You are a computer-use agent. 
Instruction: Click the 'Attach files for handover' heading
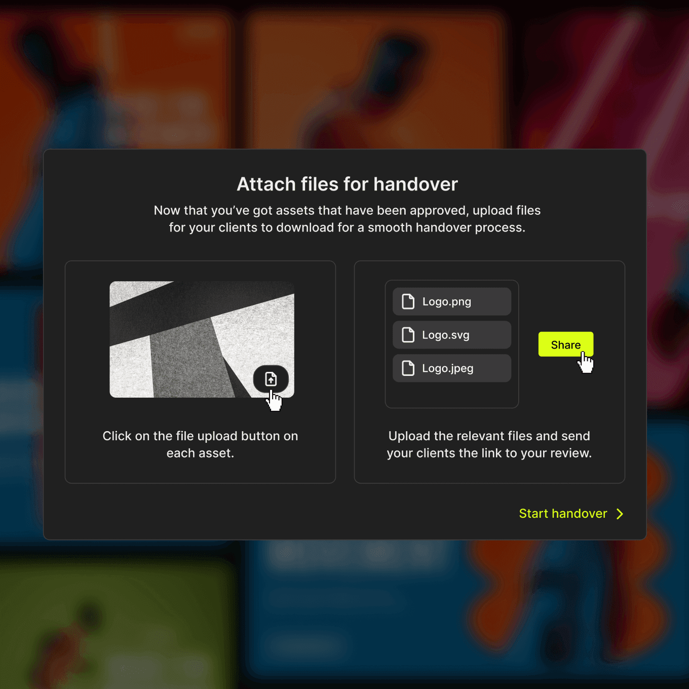(347, 184)
